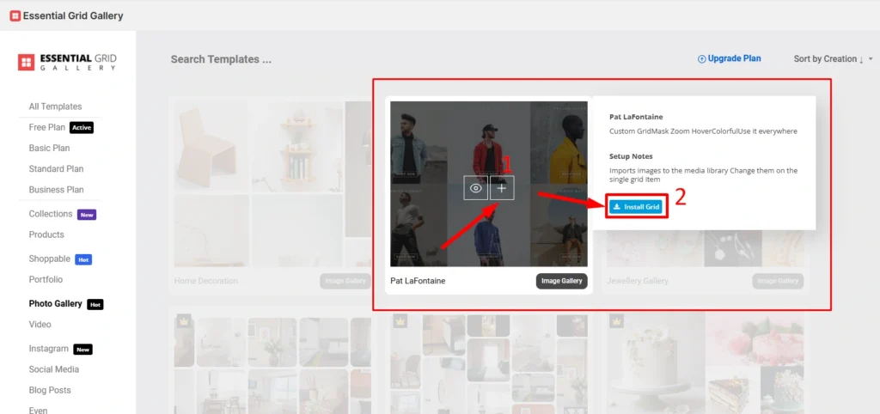Open the Collections category
The height and width of the screenshot is (414, 880).
(51, 214)
